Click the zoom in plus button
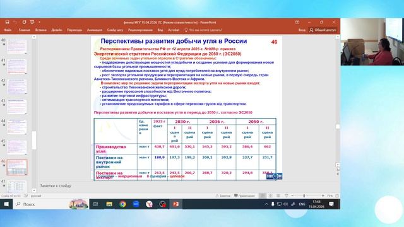The height and width of the screenshot is (227, 404). (323, 196)
